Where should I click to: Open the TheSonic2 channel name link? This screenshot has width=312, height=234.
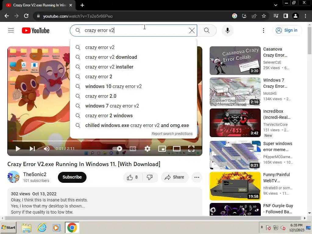tap(35, 174)
